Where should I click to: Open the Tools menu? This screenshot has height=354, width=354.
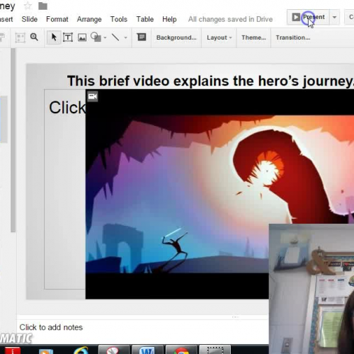pos(119,19)
